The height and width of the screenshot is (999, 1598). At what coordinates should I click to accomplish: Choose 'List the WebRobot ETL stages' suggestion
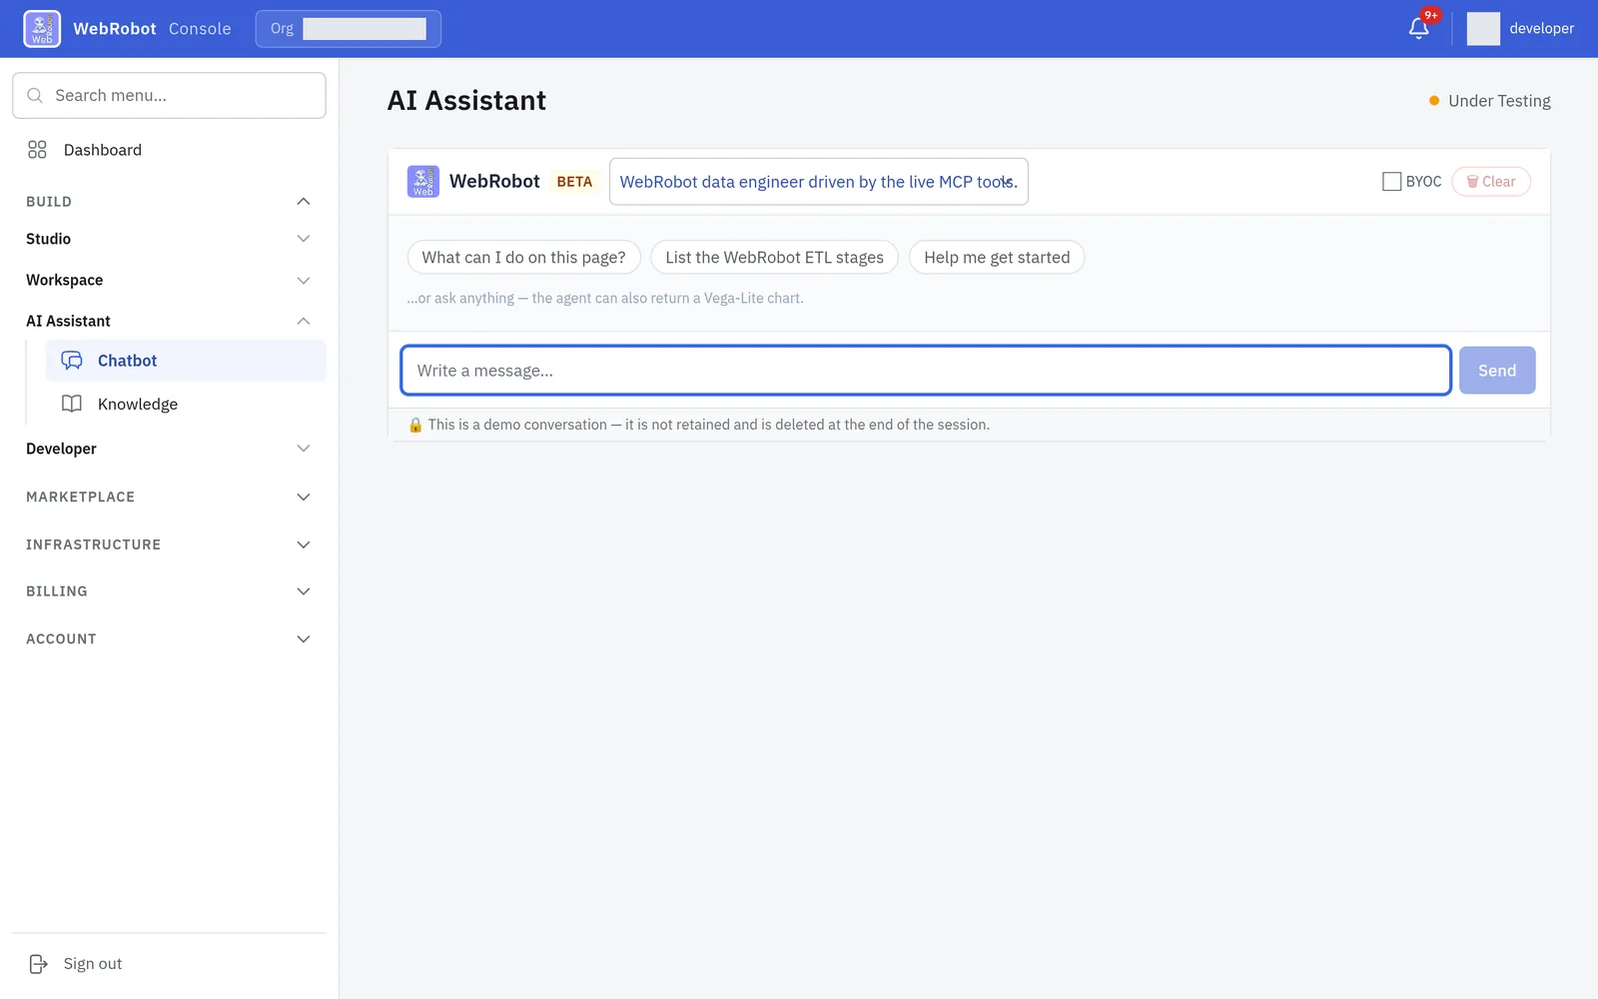point(774,258)
